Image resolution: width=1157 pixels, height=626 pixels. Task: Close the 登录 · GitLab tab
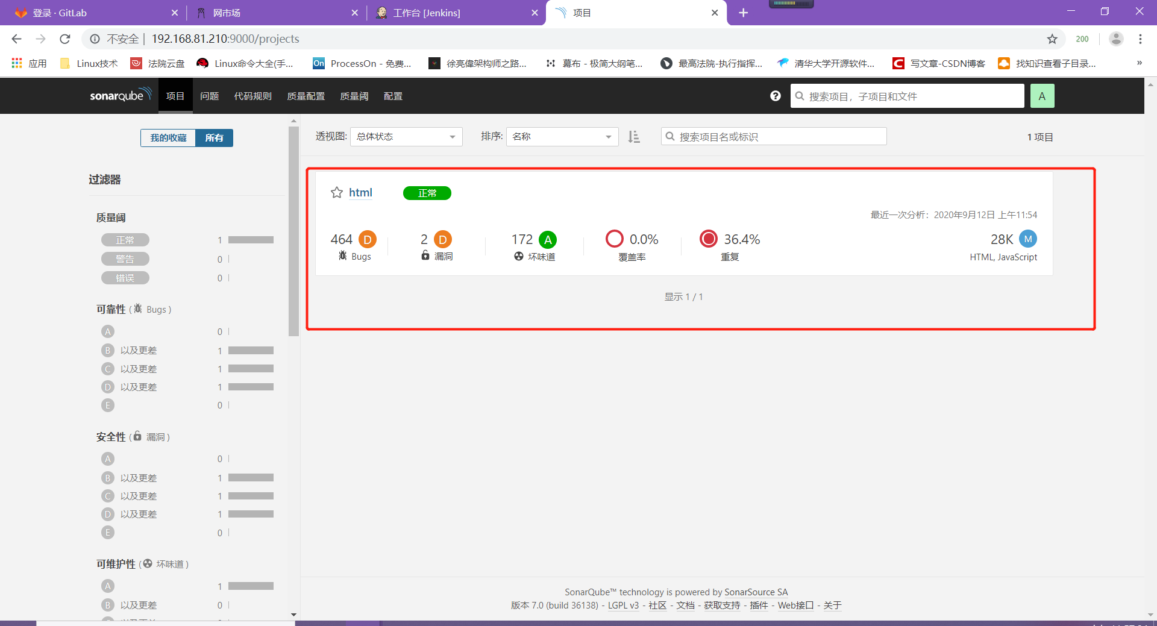[x=175, y=13]
